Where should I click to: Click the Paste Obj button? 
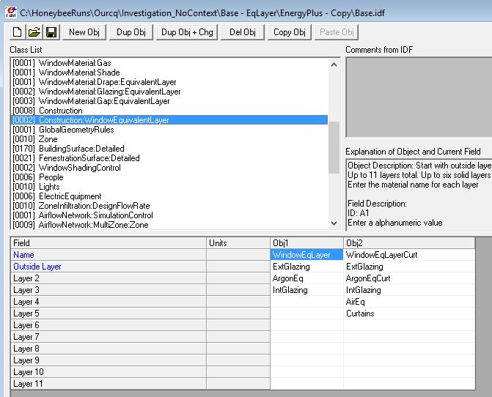(337, 32)
